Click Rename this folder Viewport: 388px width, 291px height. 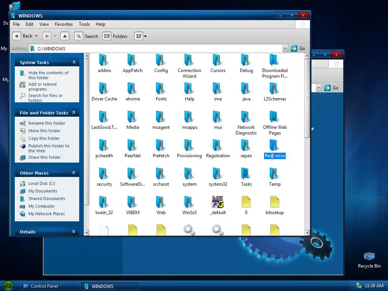47,123
